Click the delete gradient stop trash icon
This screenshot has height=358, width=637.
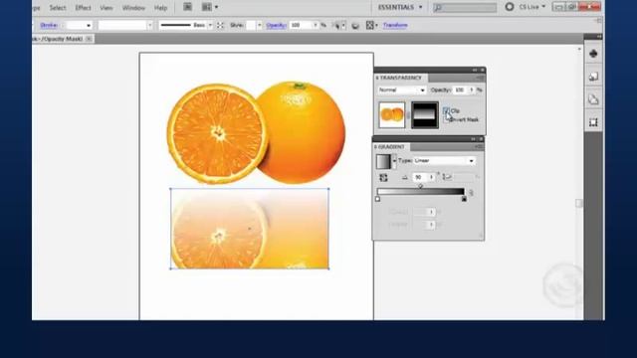[471, 193]
